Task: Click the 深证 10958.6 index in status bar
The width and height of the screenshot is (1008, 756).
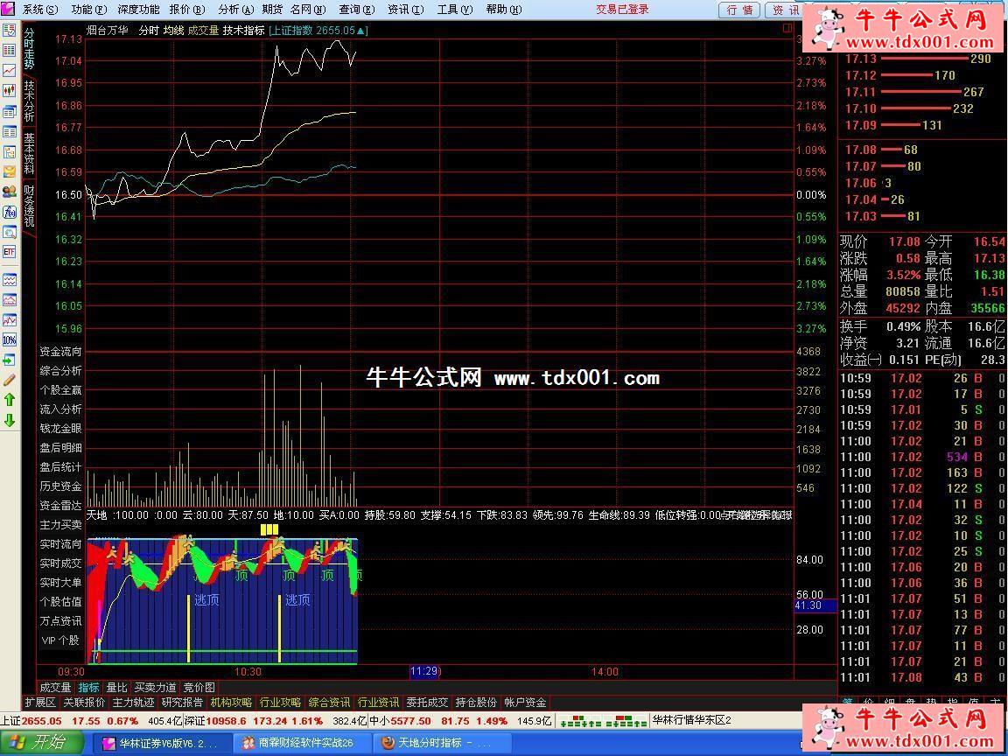Action: (215, 721)
